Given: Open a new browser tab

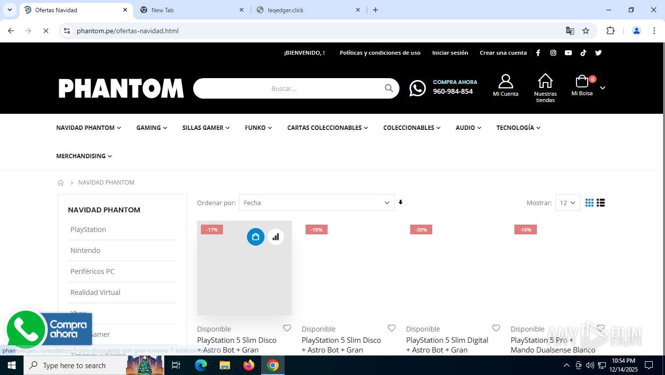Looking at the screenshot, I should click(x=376, y=10).
